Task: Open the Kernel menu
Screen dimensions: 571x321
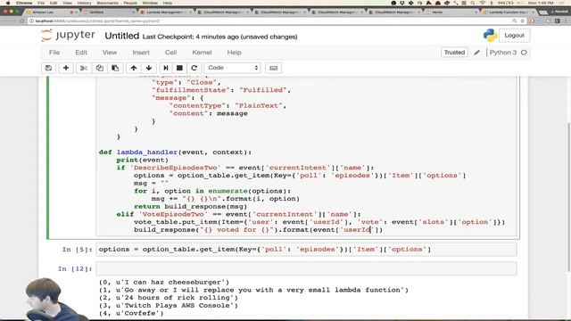Action: point(202,53)
